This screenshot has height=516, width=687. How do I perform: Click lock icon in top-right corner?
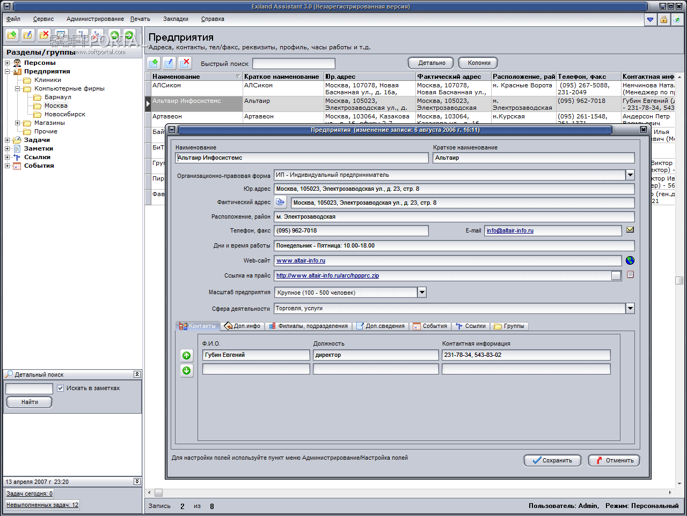coord(663,19)
